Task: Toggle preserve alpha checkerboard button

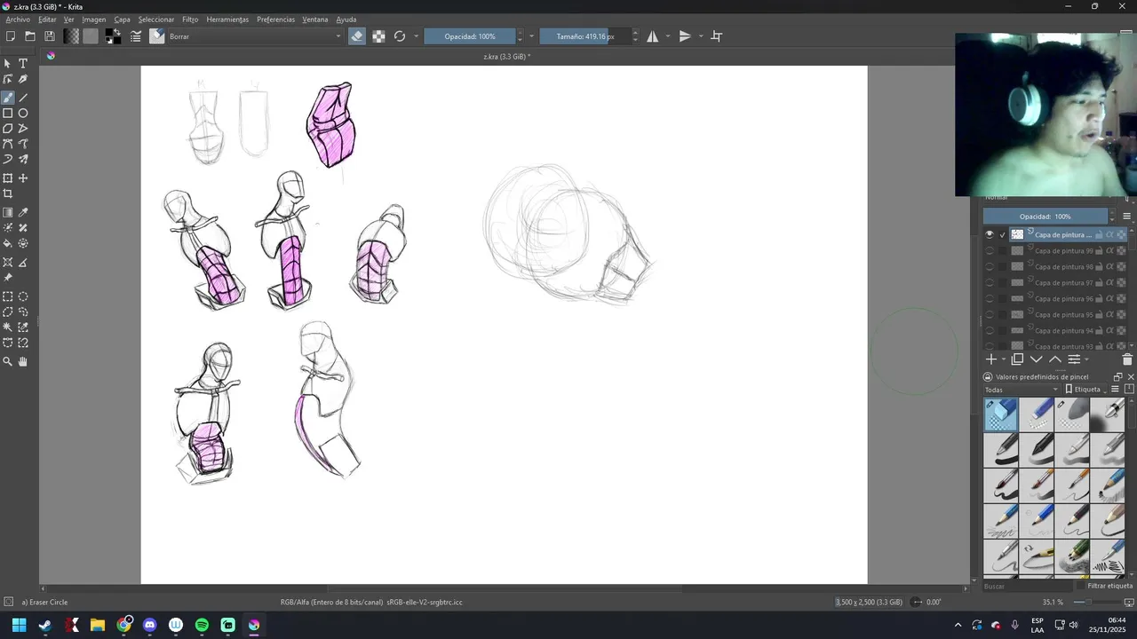Action: point(378,36)
